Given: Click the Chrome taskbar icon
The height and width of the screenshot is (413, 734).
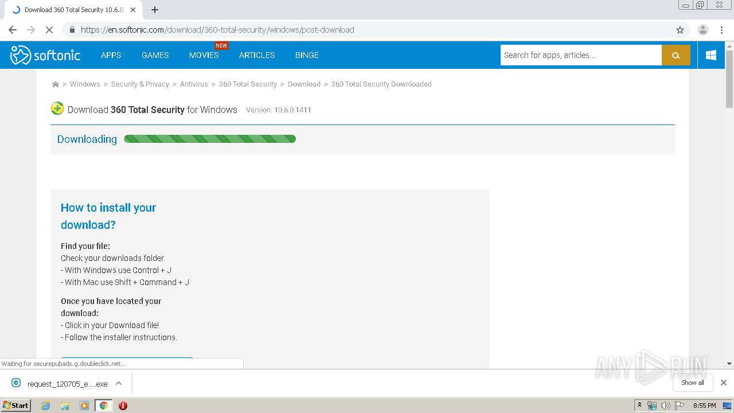Looking at the screenshot, I should (103, 406).
